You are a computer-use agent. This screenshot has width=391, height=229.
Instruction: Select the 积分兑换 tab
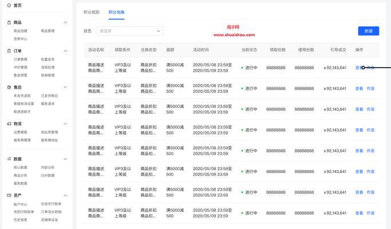(x=116, y=12)
